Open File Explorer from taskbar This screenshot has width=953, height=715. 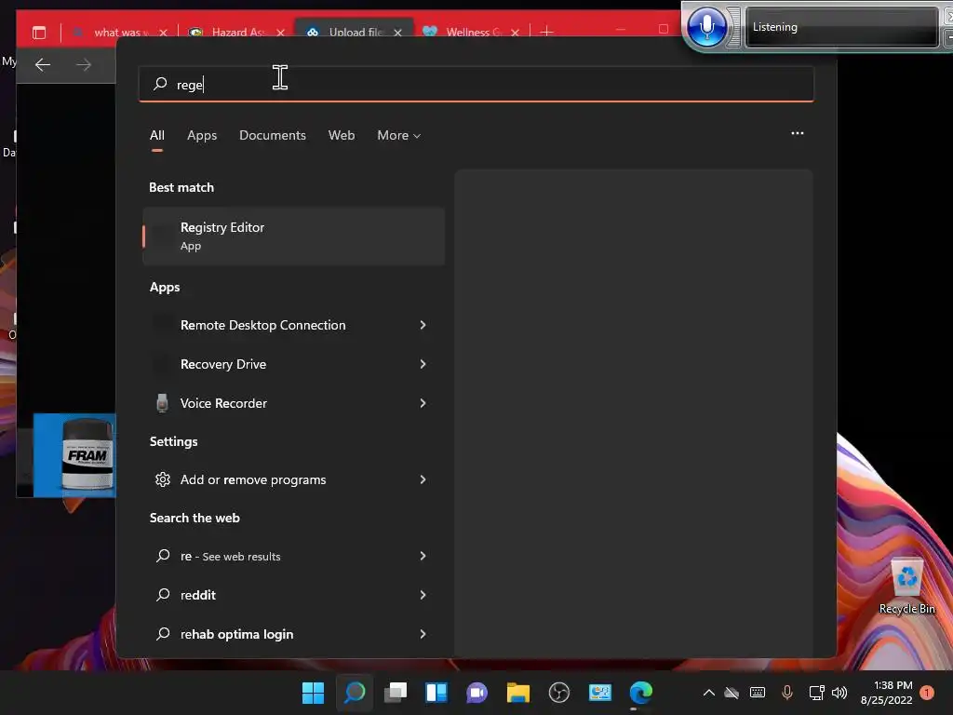point(517,693)
